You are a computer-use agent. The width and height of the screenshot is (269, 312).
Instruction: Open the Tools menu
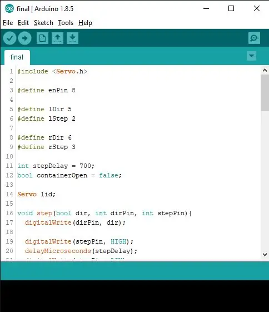(x=66, y=23)
